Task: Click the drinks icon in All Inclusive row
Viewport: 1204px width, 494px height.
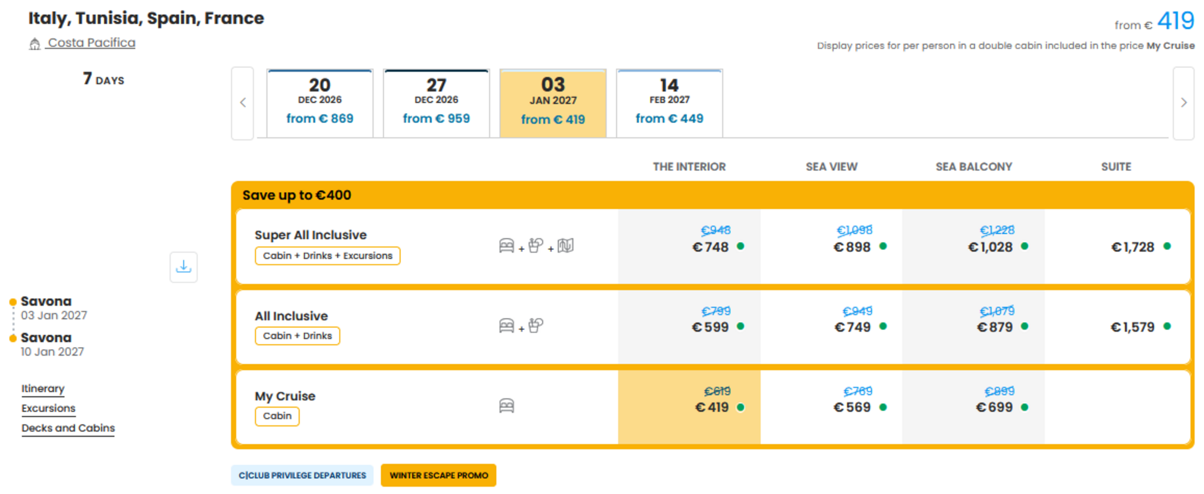Action: tap(536, 325)
